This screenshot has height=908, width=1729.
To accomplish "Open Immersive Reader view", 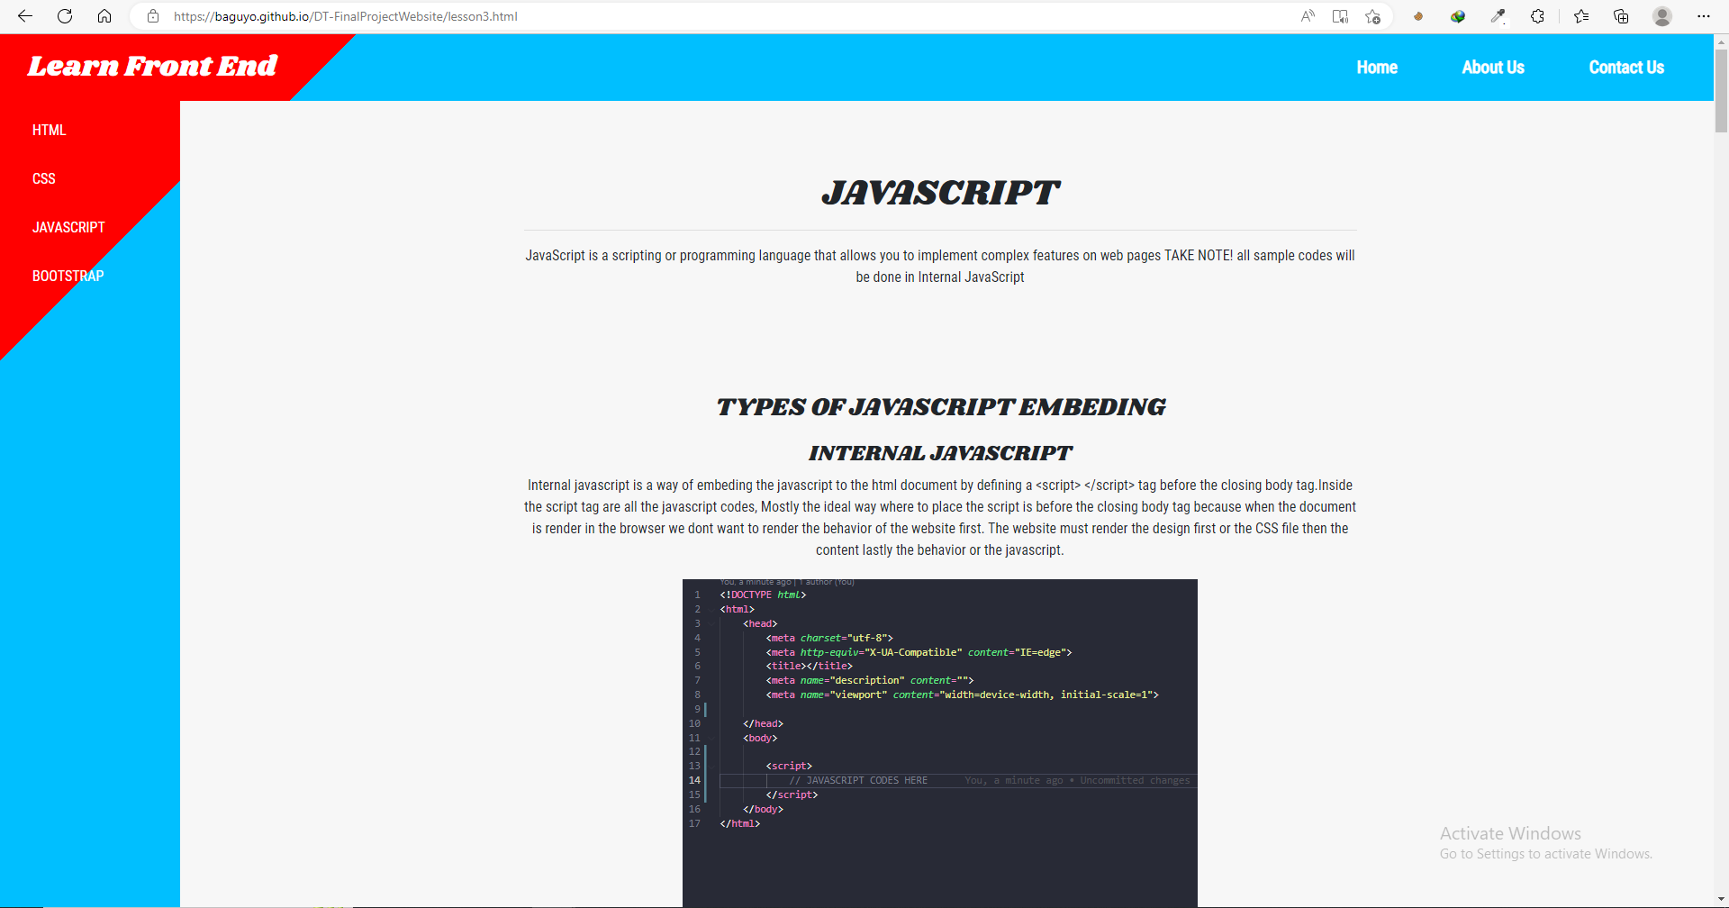I will click(x=1340, y=16).
